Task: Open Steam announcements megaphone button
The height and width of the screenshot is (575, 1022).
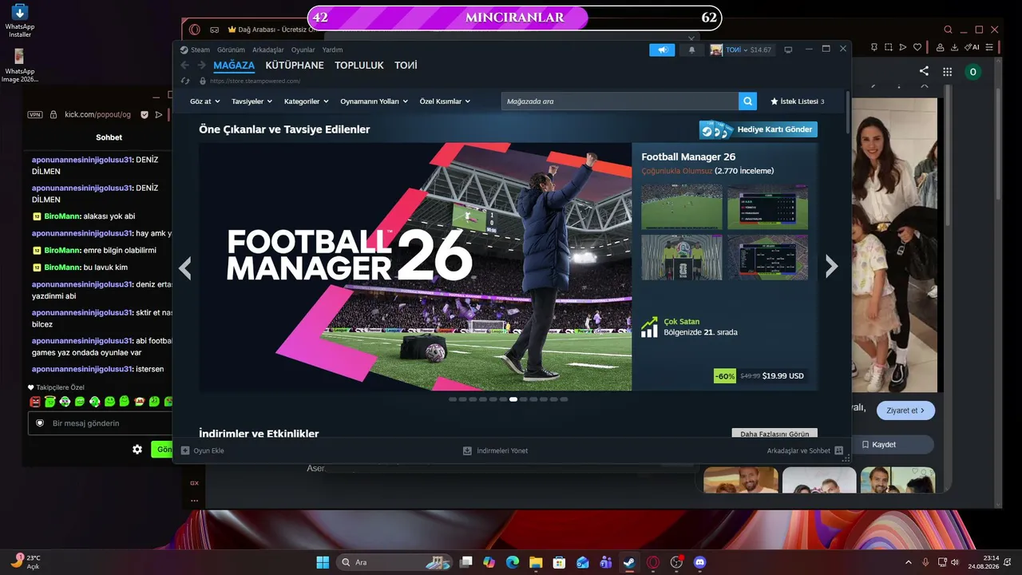Action: pyautogui.click(x=662, y=50)
